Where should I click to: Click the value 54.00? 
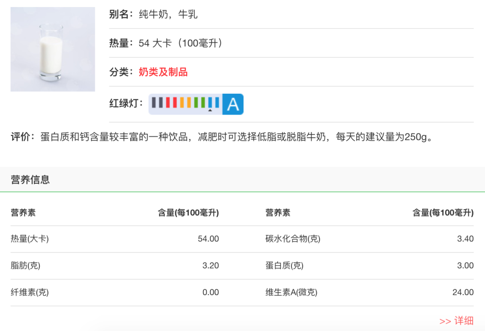[208, 239]
